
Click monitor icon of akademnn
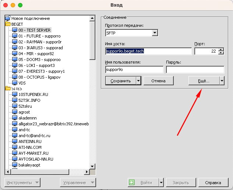point(15,118)
